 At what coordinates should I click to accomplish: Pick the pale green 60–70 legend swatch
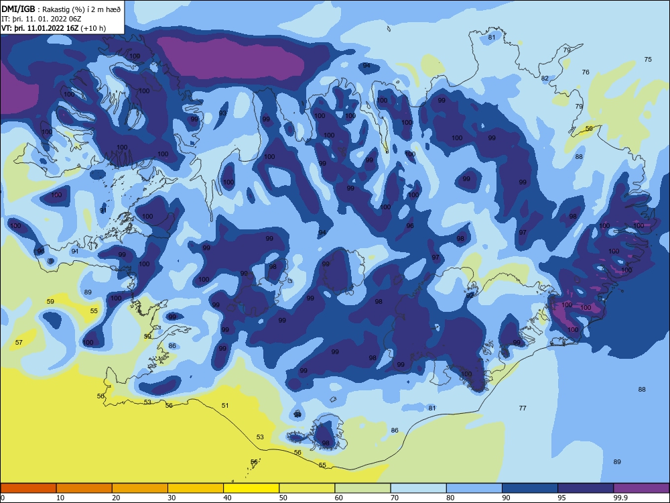click(362, 488)
